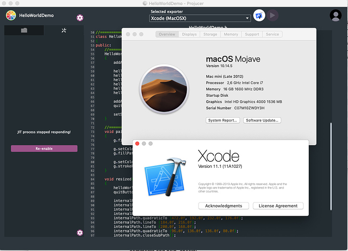The image size is (348, 251).
Task: Click Xcode Version 11.1 (11A1027) text
Action: pyautogui.click(x=220, y=166)
